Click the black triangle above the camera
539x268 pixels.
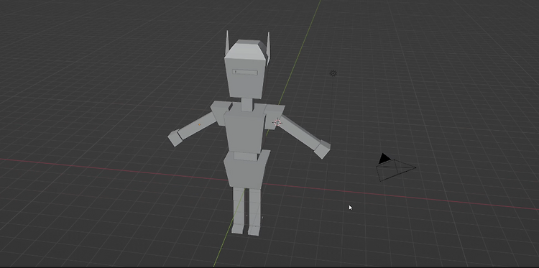[384, 159]
